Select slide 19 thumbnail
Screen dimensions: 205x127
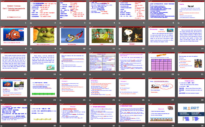[x=132, y=62]
